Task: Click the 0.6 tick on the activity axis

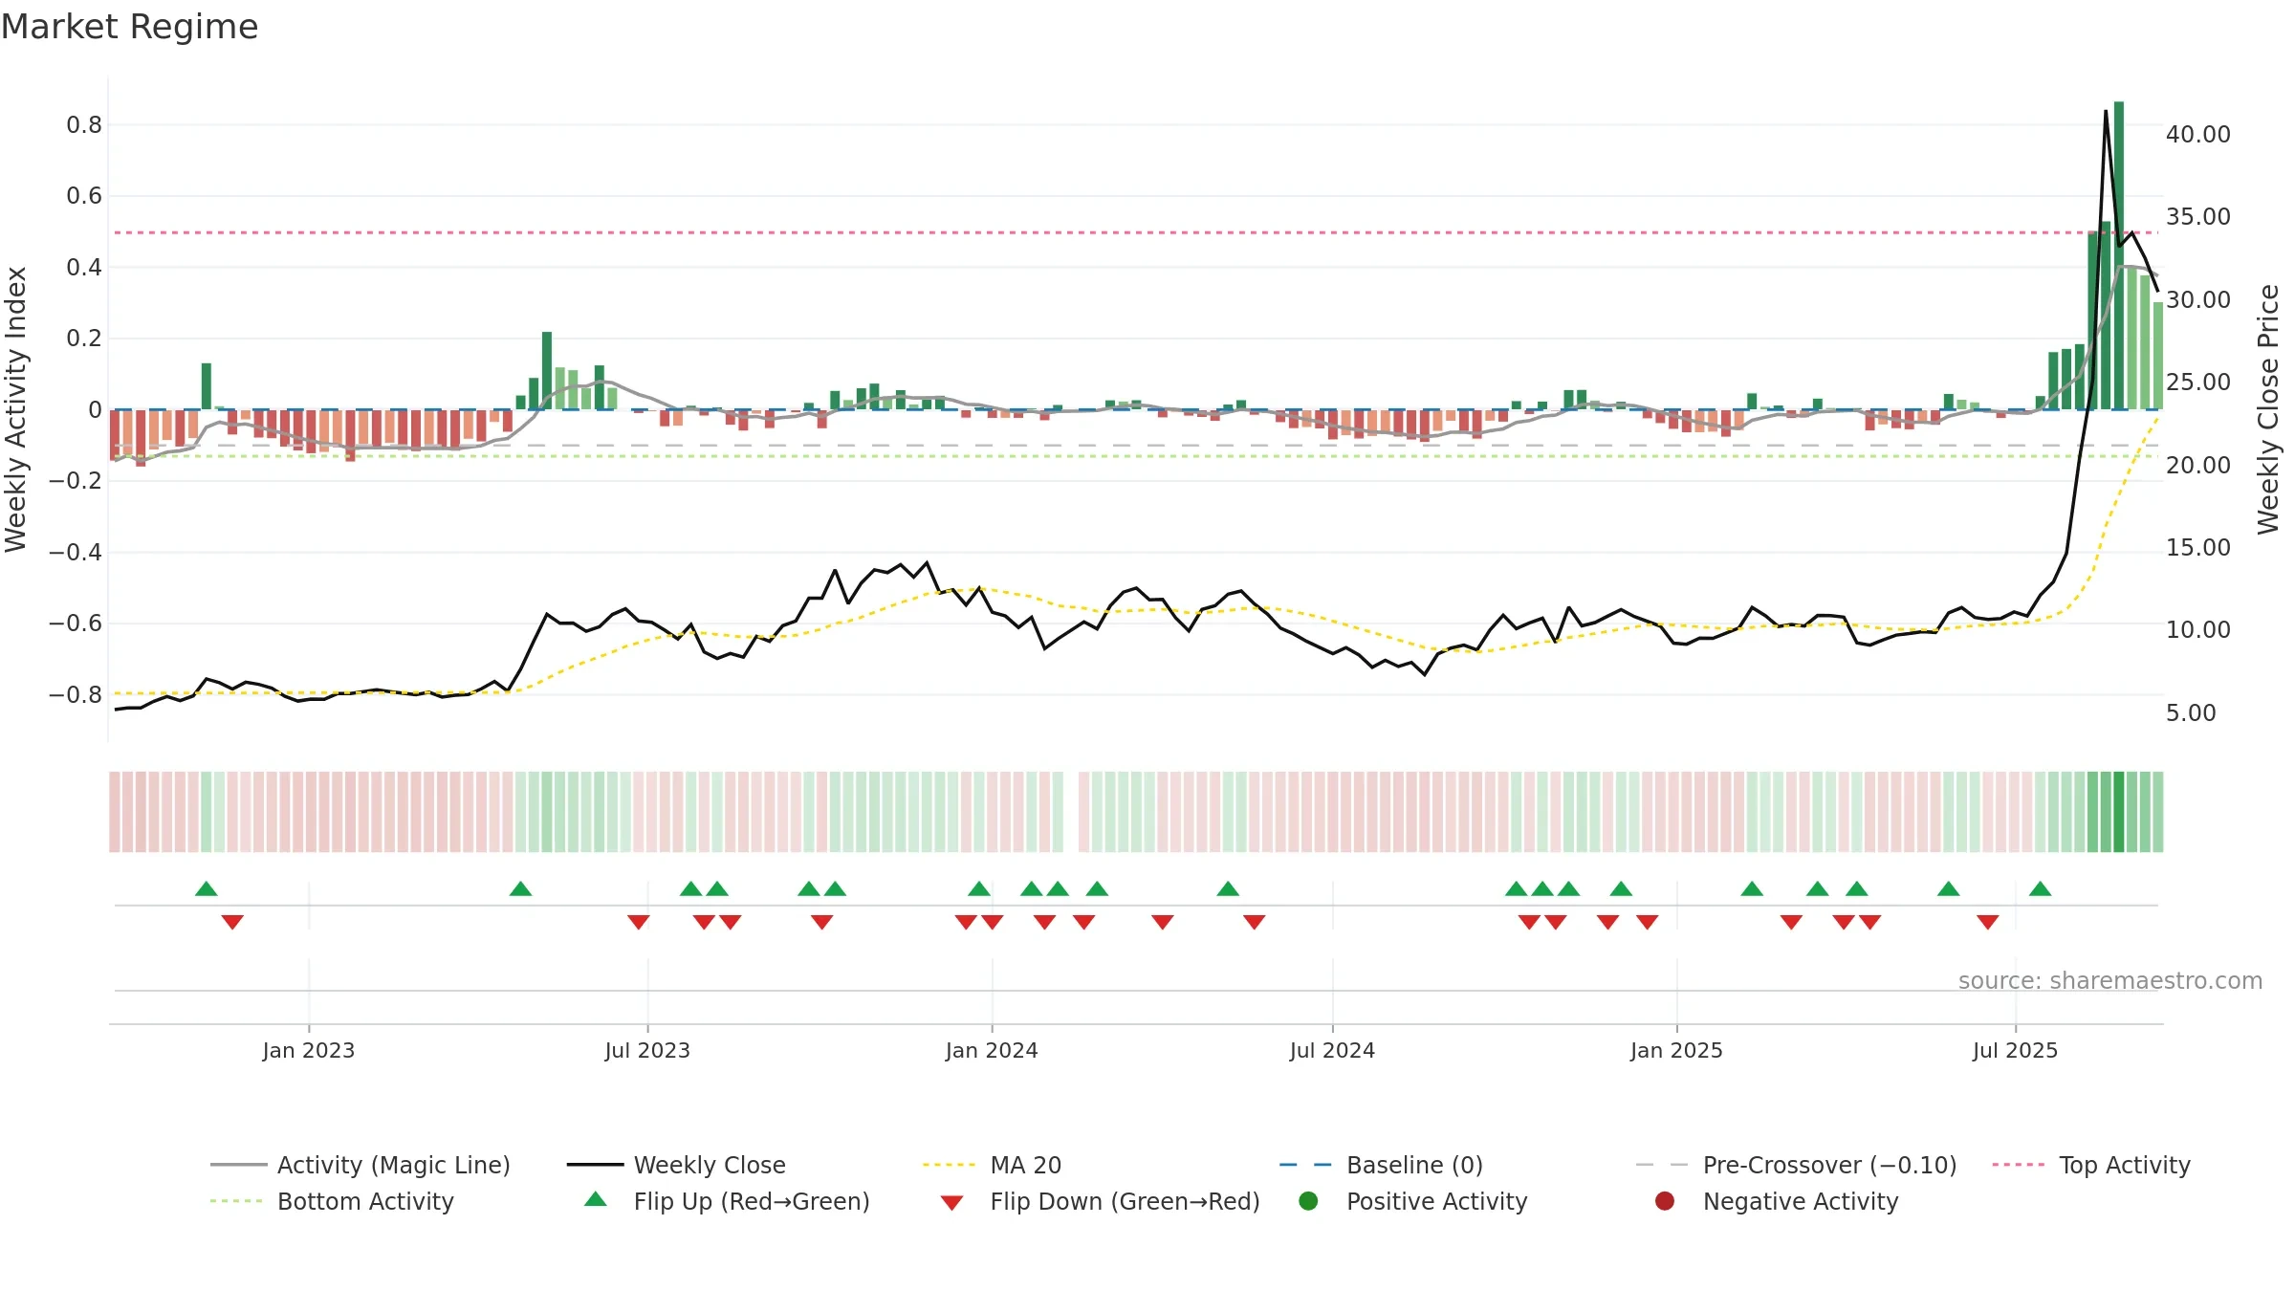Action: pos(84,196)
